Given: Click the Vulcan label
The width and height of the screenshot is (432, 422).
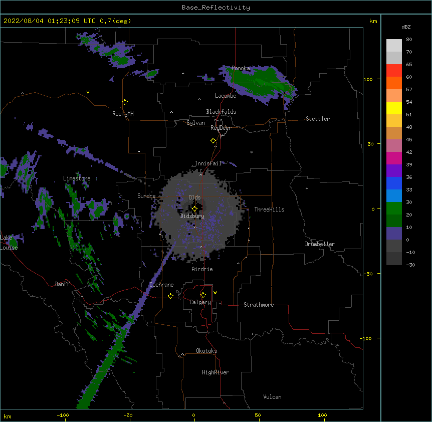Looking at the screenshot, I should point(272,397).
